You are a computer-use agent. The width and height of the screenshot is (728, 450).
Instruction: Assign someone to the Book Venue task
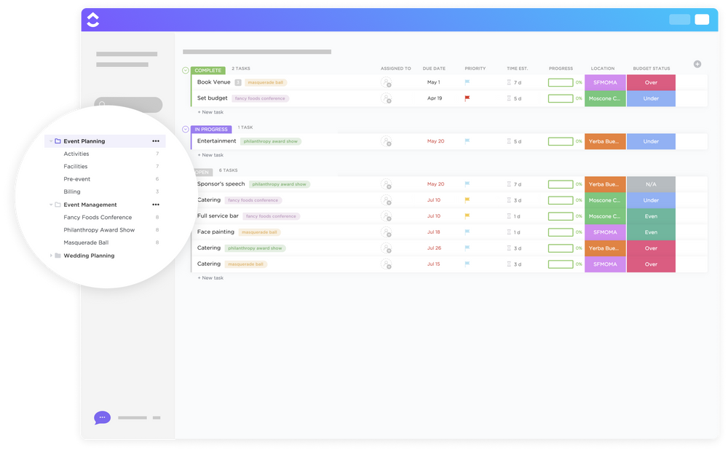(387, 82)
